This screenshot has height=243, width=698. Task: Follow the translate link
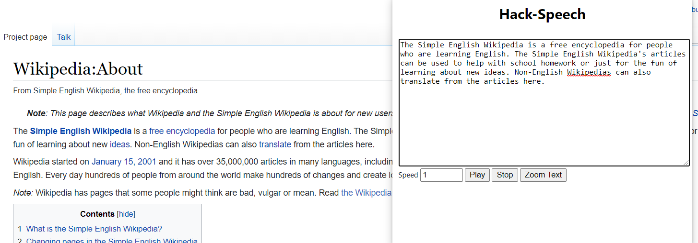click(275, 144)
